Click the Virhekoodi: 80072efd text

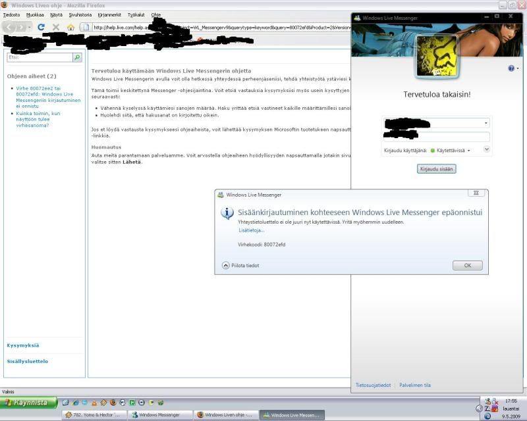click(262, 245)
